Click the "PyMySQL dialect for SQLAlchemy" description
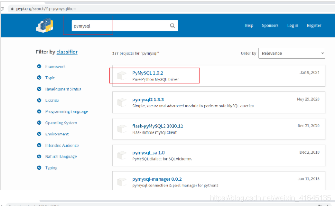 162,159
